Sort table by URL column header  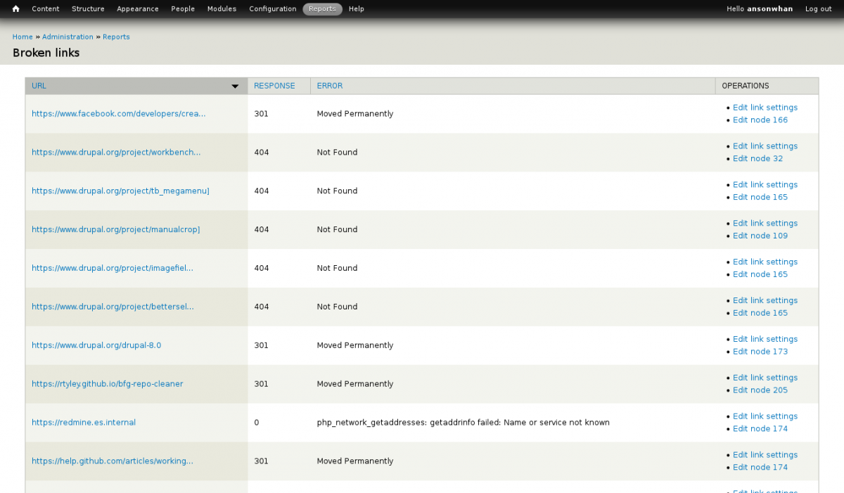point(39,86)
